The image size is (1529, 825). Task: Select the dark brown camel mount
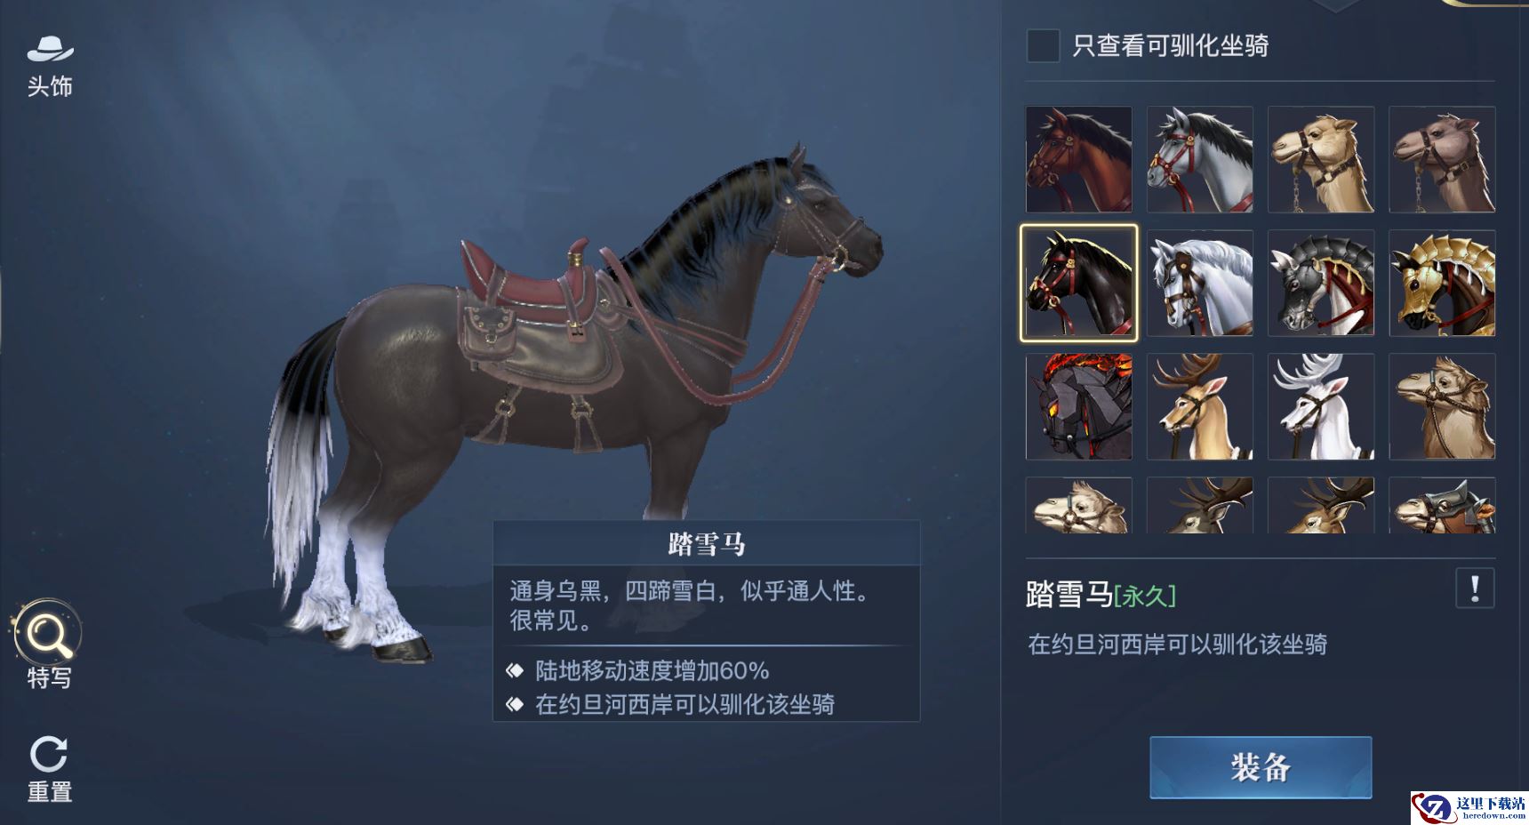click(x=1442, y=159)
